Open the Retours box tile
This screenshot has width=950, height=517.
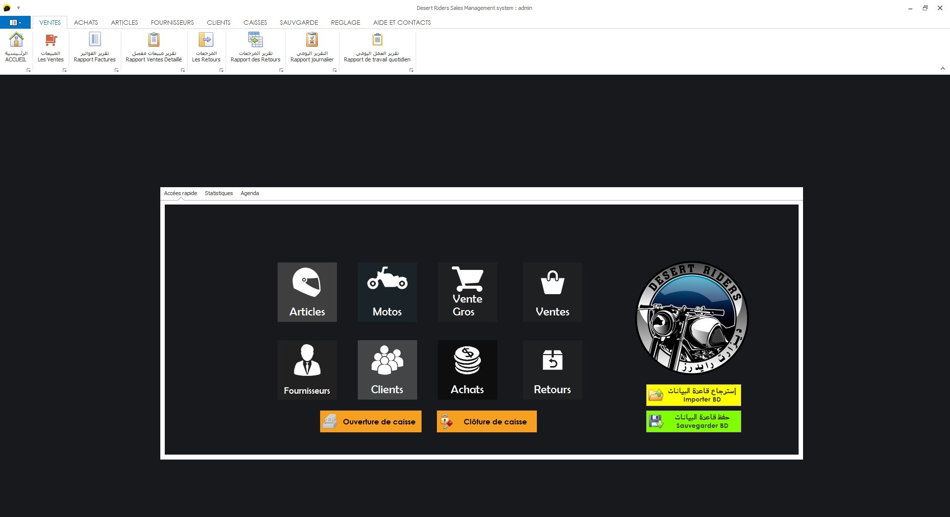pos(553,370)
